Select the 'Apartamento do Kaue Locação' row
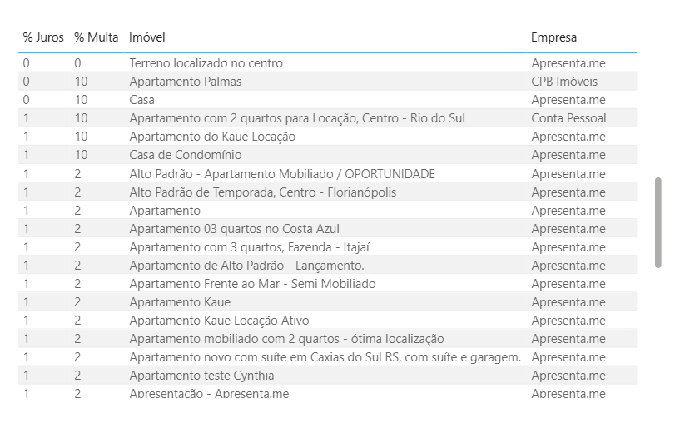Viewport: 690px width, 433px height. click(212, 137)
